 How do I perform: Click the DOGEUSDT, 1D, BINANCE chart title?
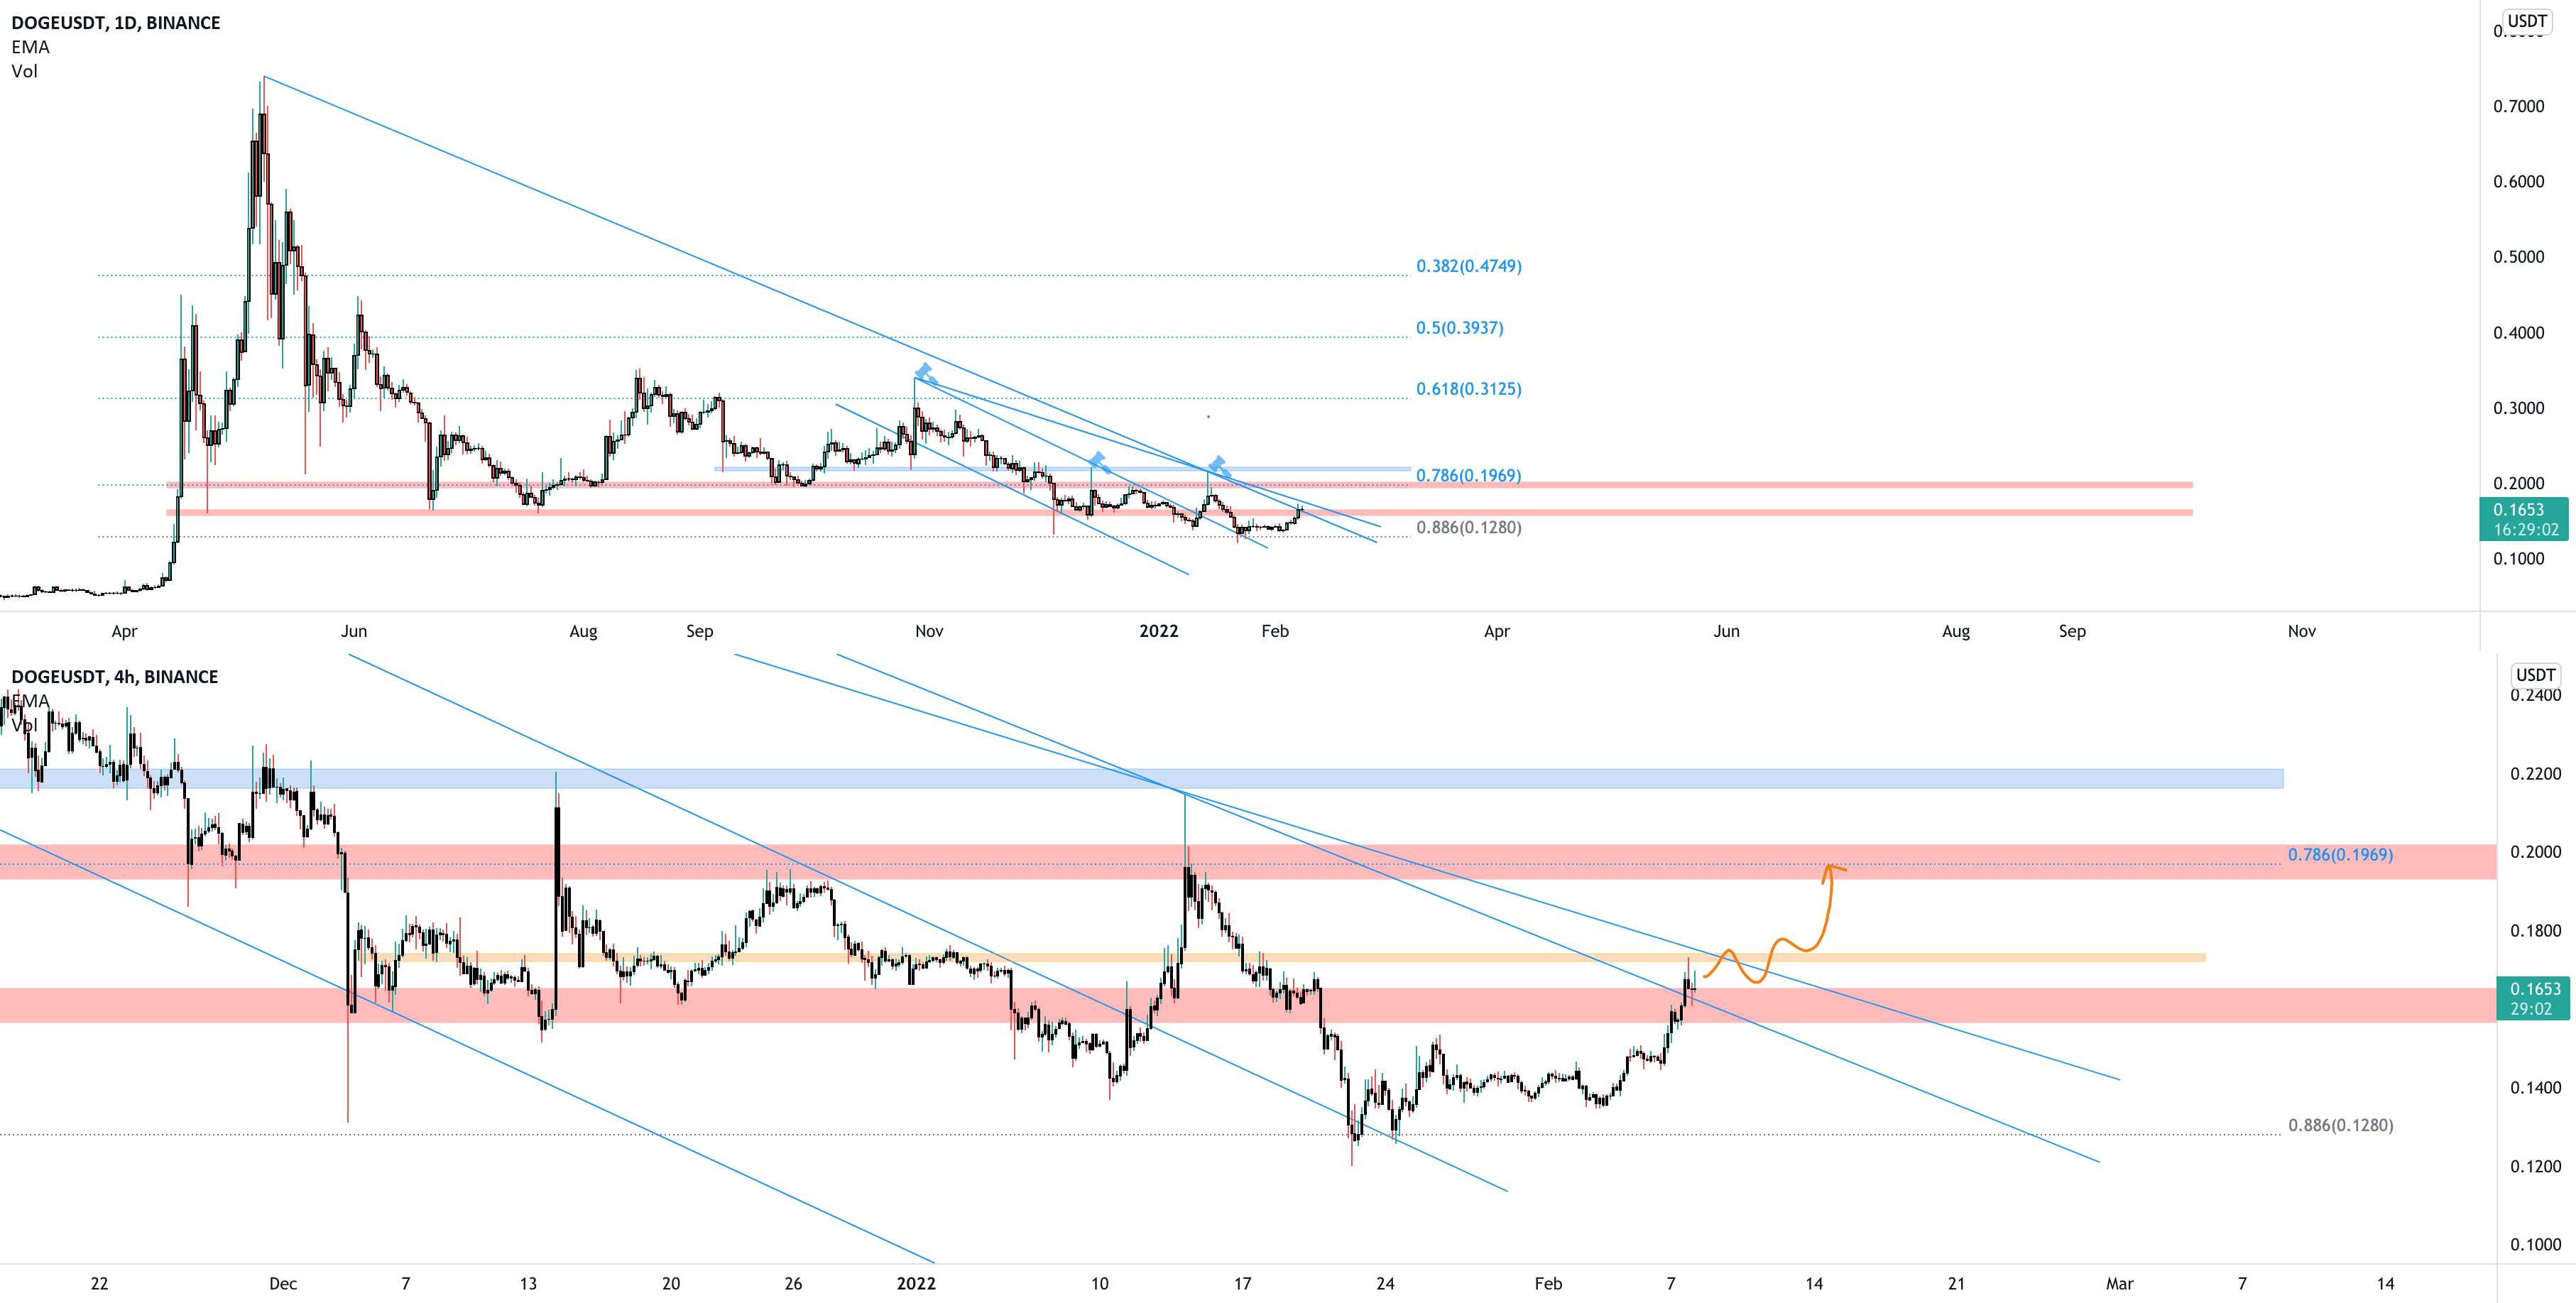[x=116, y=22]
